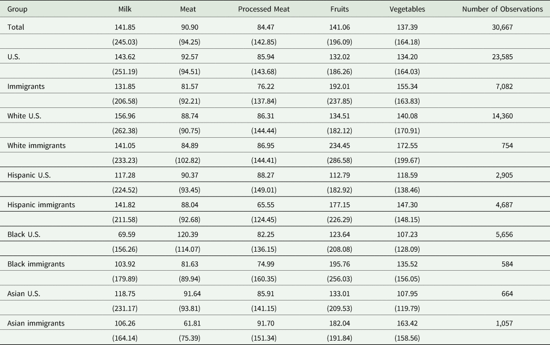Image resolution: width=550 pixels, height=345 pixels.
Task: Click the Black U.S. row label
Action: click(24, 234)
